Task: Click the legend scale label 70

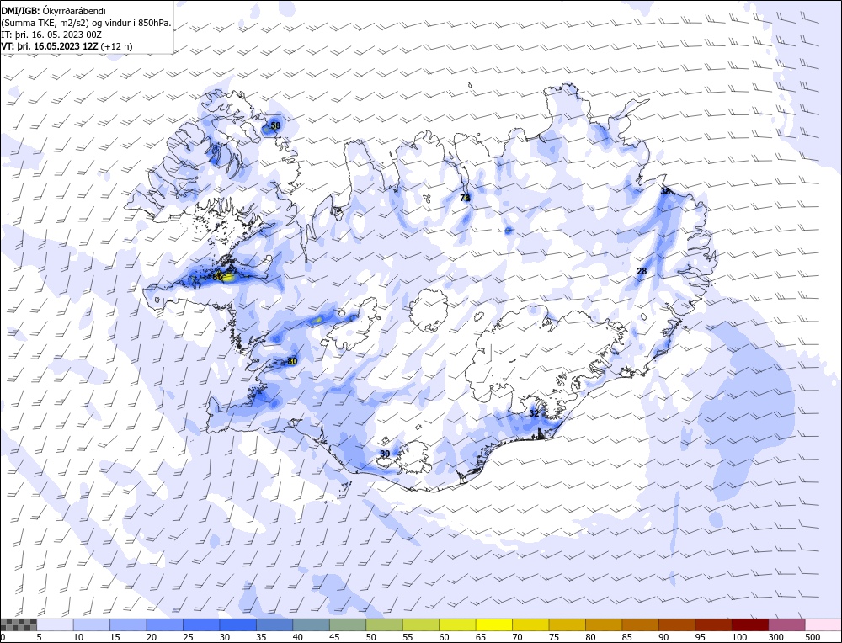Action: coord(517,637)
